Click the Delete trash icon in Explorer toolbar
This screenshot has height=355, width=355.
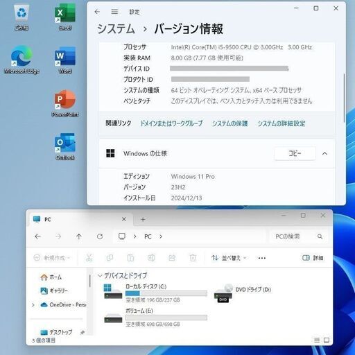[x=193, y=258]
